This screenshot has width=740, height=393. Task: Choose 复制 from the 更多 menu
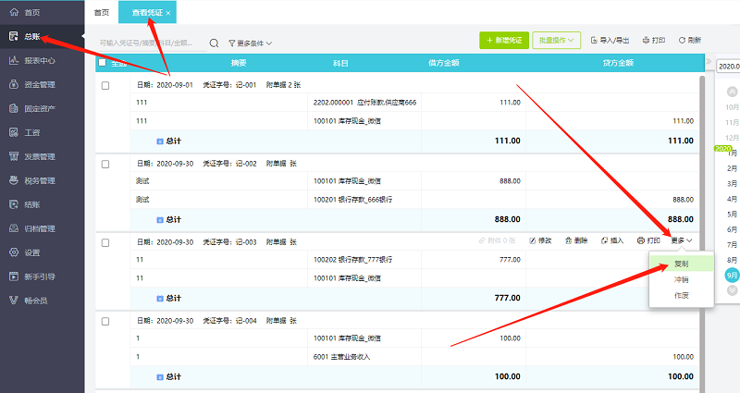pos(681,263)
